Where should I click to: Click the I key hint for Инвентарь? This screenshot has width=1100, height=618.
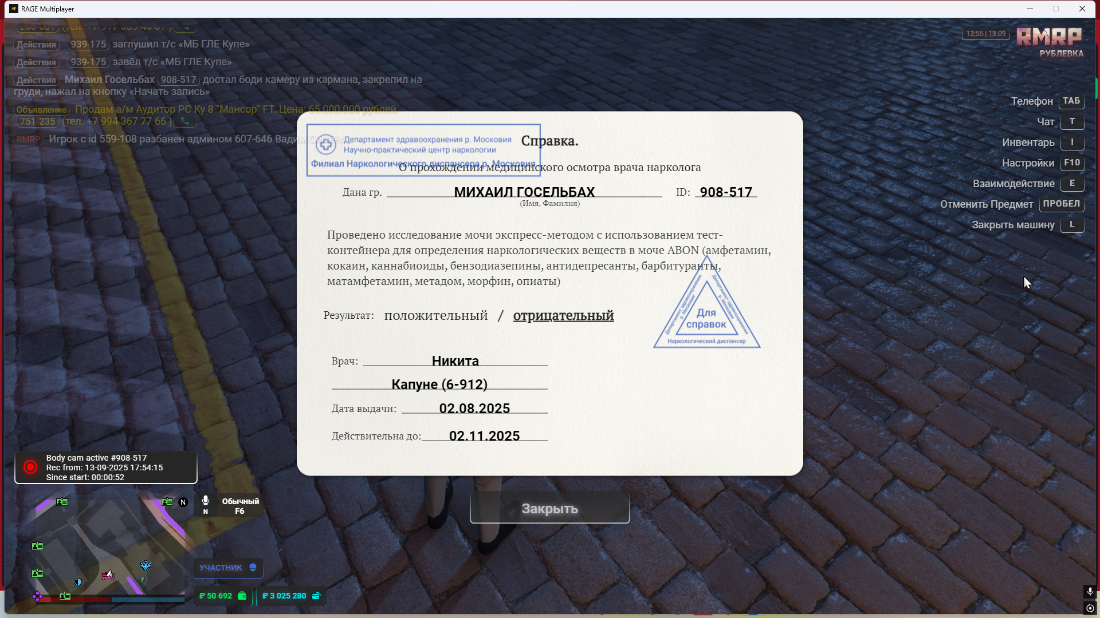(1072, 142)
